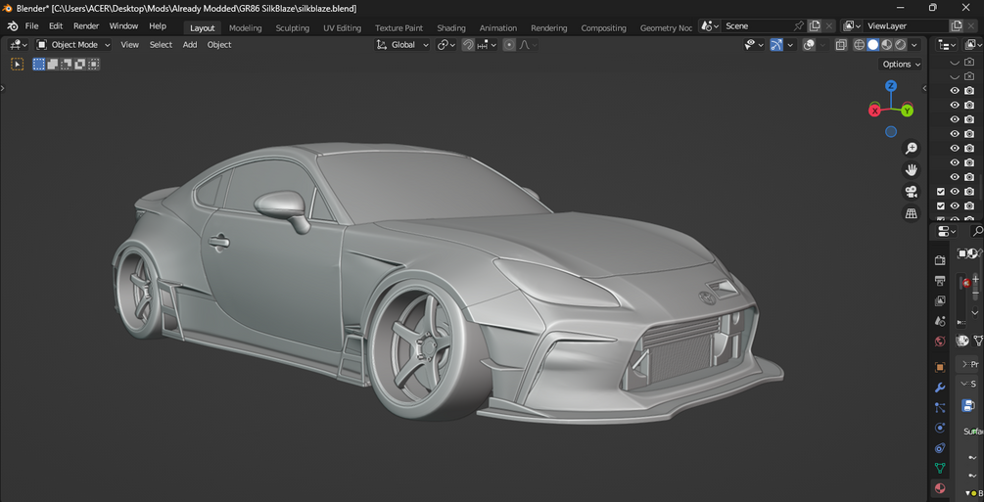Screen dimensions: 984x502
Task: Click the New Scene icon beside Scene
Action: [x=815, y=26]
